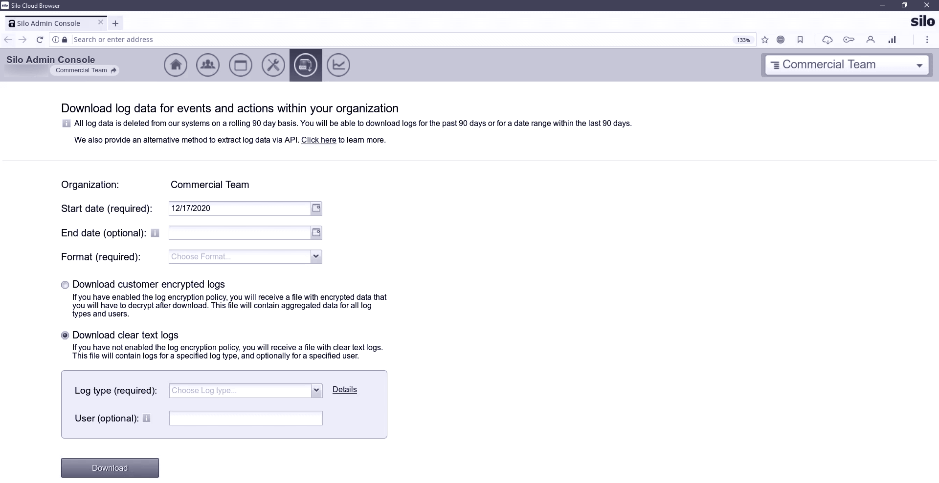Focus the Start date input field
The image size is (939, 483).
tap(240, 209)
